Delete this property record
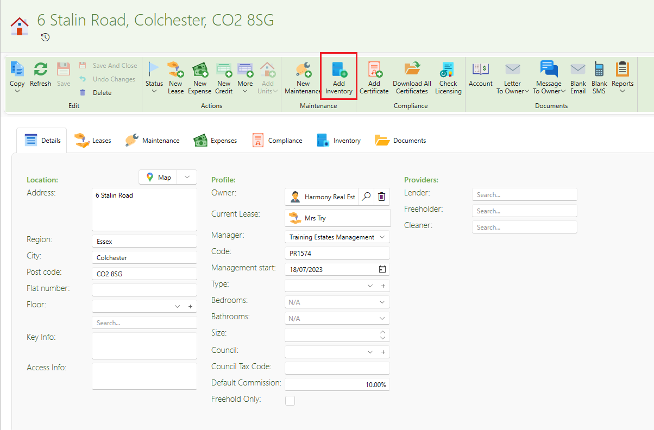 tap(96, 93)
